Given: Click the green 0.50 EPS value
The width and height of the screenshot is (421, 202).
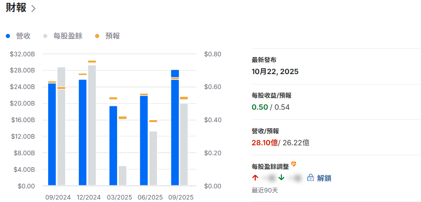Looking at the screenshot, I should coord(259,107).
